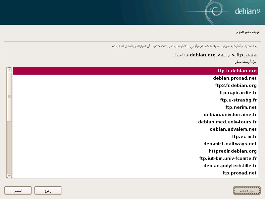
Task: Select debian.univ-lorraine.fr mirror
Action: point(230,115)
